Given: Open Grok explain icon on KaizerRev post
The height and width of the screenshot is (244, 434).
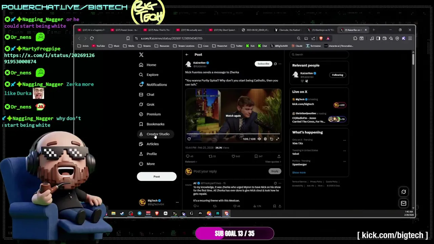Looking at the screenshot, I should point(275,64).
